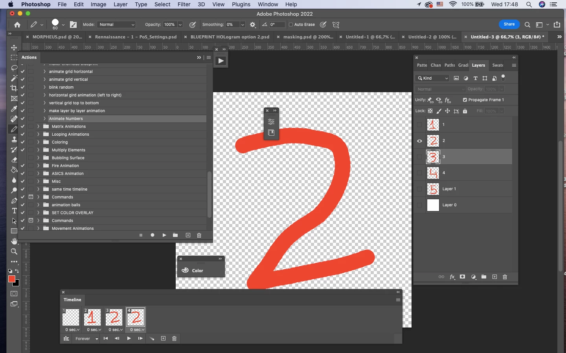Select timeline frame 2 thumbnail
566x353 pixels.
92,317
